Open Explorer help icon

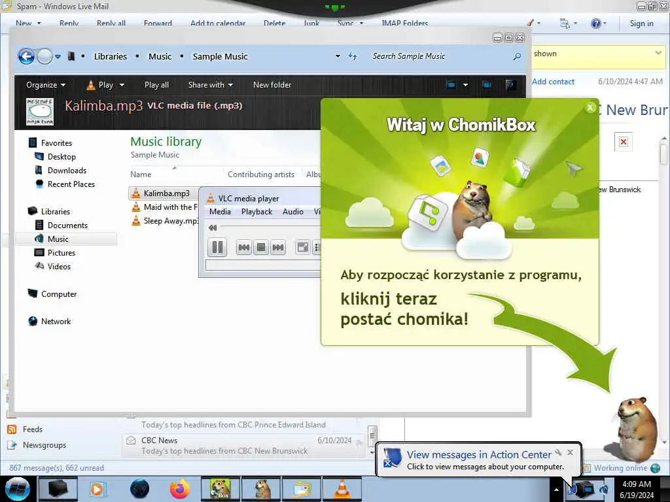(x=510, y=85)
